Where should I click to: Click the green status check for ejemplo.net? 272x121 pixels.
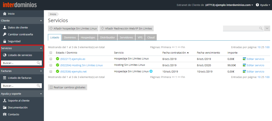(x=58, y=71)
